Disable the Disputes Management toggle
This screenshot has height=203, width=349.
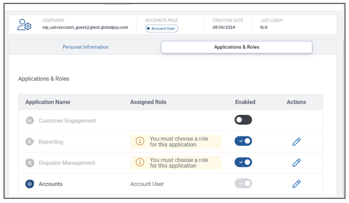pos(243,162)
